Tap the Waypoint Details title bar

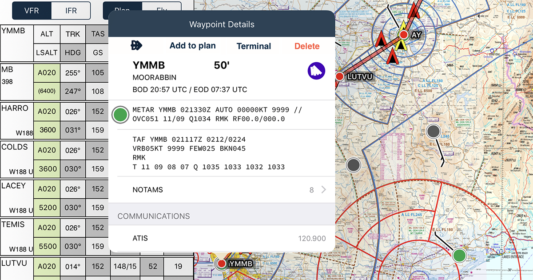(222, 24)
